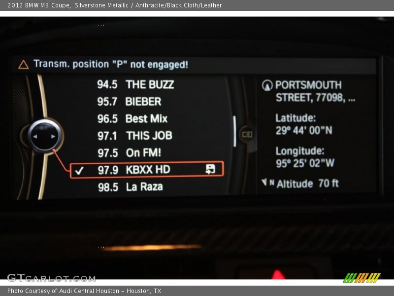The image size is (394, 296).
Task: Select station 95.7 BIEBER
Action: 129,102
